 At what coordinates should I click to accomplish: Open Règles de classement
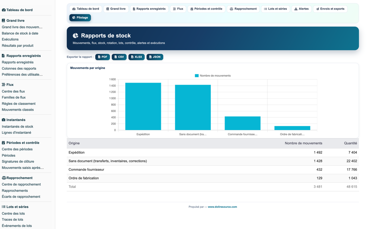(19, 104)
